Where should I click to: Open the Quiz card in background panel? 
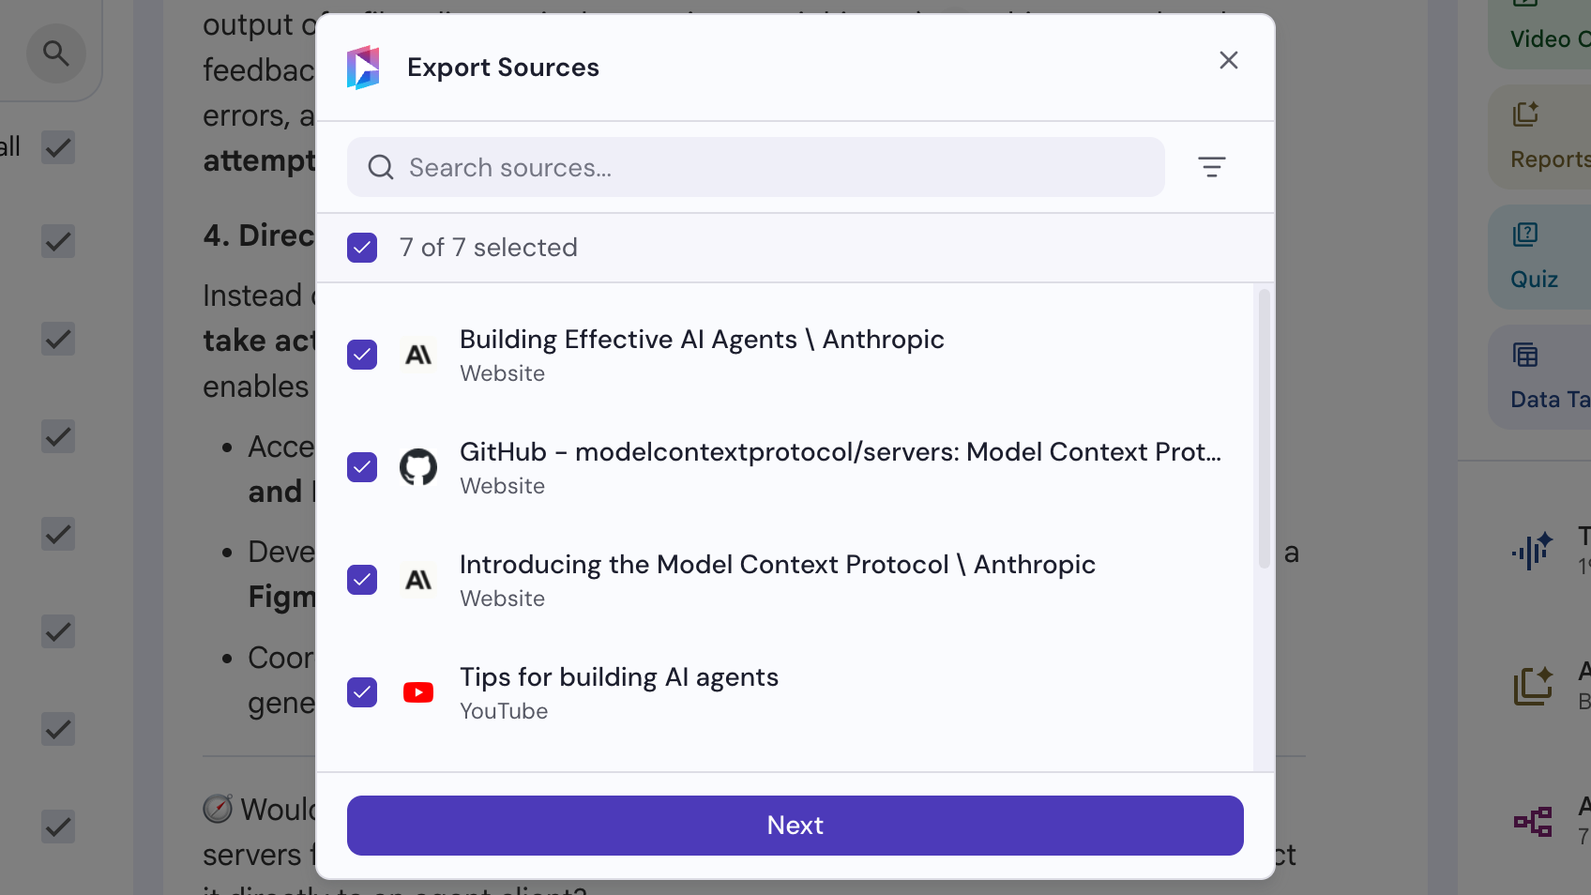1540,257
